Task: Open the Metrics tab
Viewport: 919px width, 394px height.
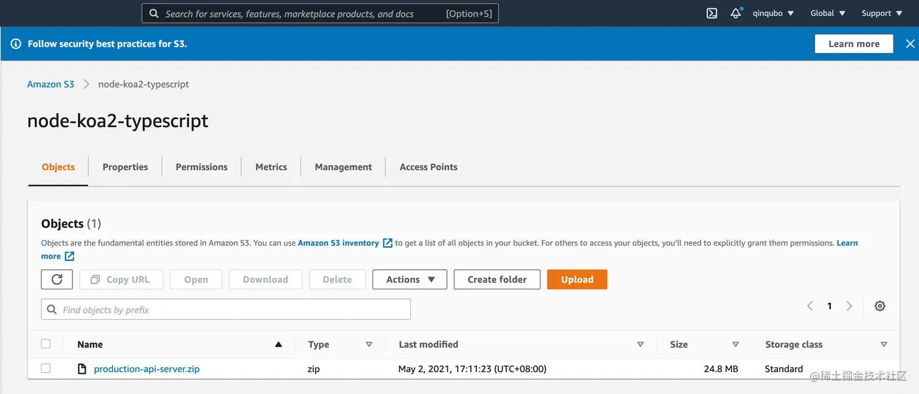Action: click(270, 167)
